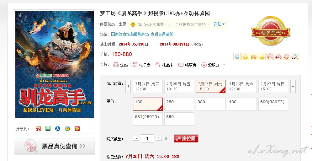Image resolution: width=312 pixels, height=161 pixels.
Task: Expand more support options arrow after 返积分
Action: click(x=224, y=64)
